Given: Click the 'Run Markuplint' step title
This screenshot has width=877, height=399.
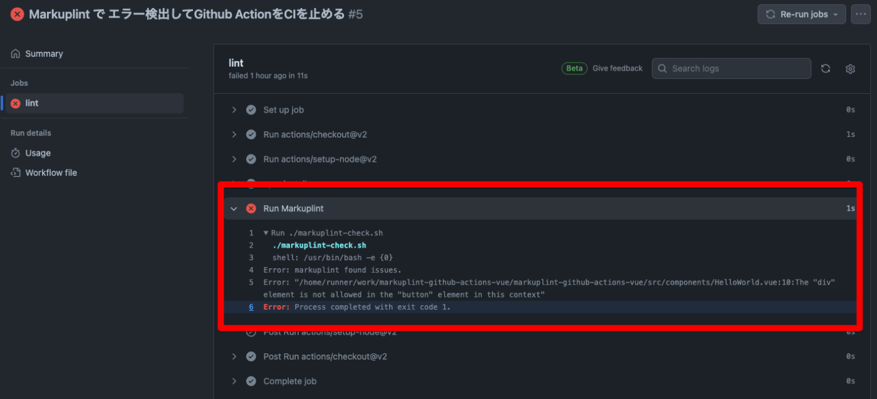Looking at the screenshot, I should [293, 209].
